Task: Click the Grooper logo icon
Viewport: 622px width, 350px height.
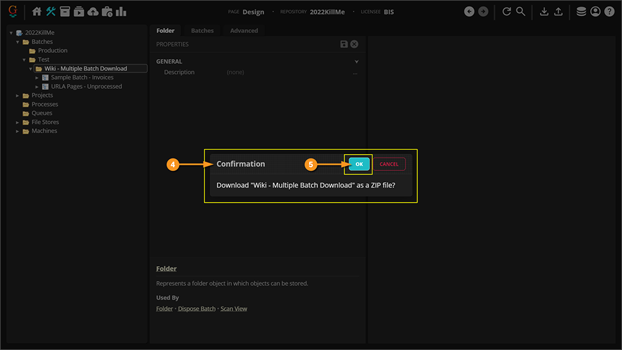Action: pyautogui.click(x=12, y=11)
